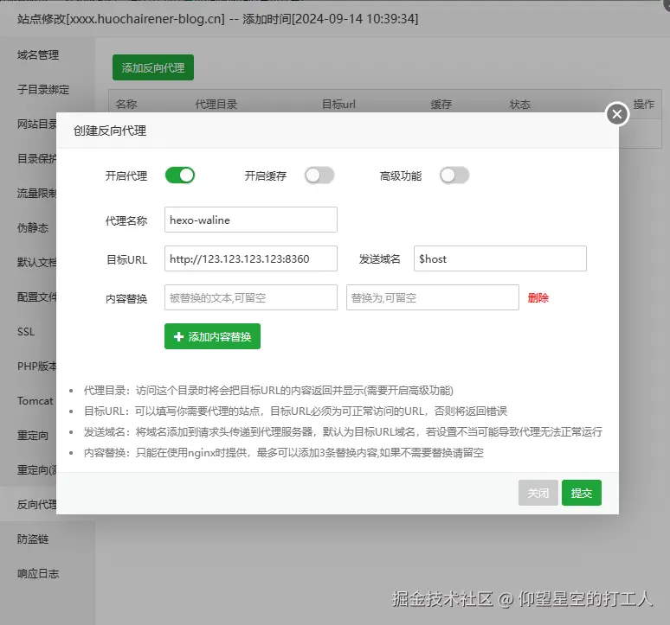
Task: Toggle the 开启代理 switch
Action: 180,175
